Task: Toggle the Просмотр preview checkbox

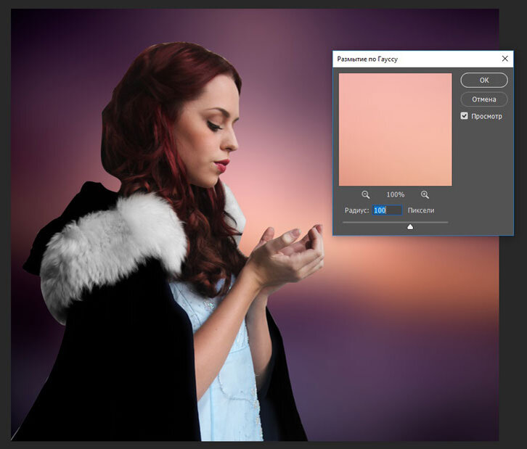Action: pyautogui.click(x=464, y=116)
